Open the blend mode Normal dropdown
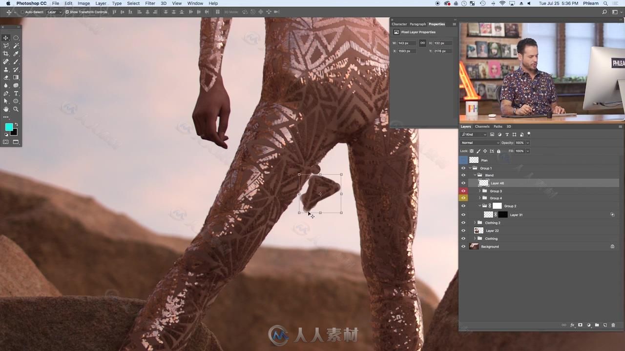The image size is (625, 351). pyautogui.click(x=480, y=143)
